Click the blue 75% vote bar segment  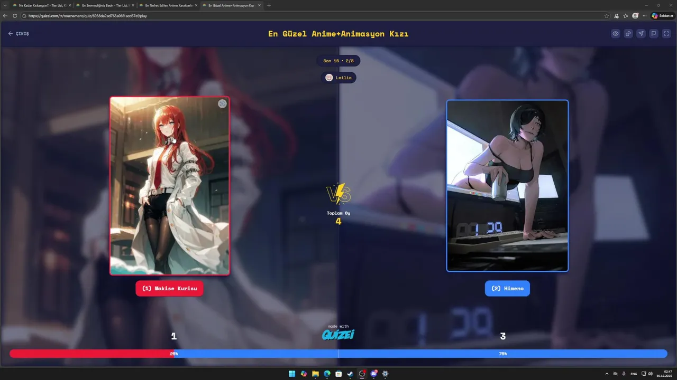[420, 354]
